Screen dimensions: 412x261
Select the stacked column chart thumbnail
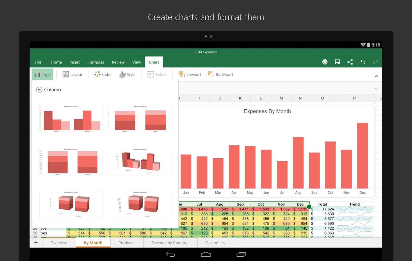139,119
